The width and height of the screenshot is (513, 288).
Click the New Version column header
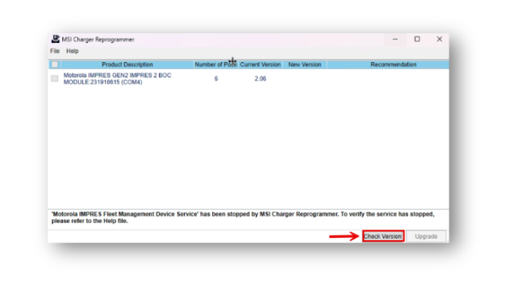pyautogui.click(x=305, y=65)
